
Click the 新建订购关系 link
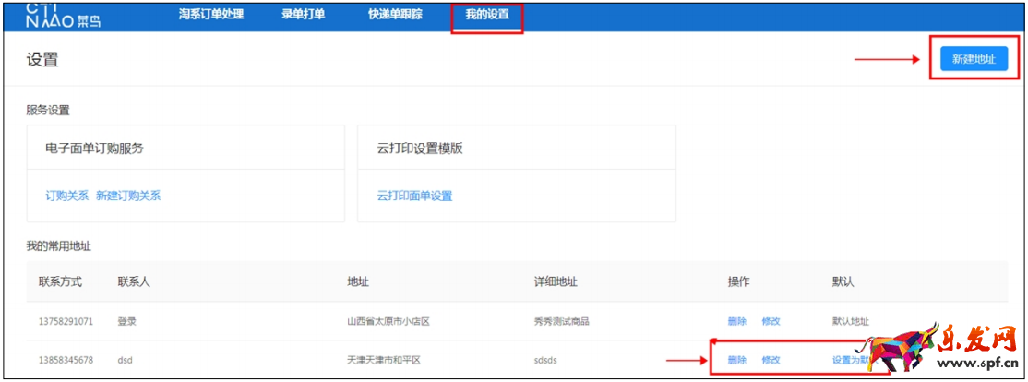click(128, 196)
